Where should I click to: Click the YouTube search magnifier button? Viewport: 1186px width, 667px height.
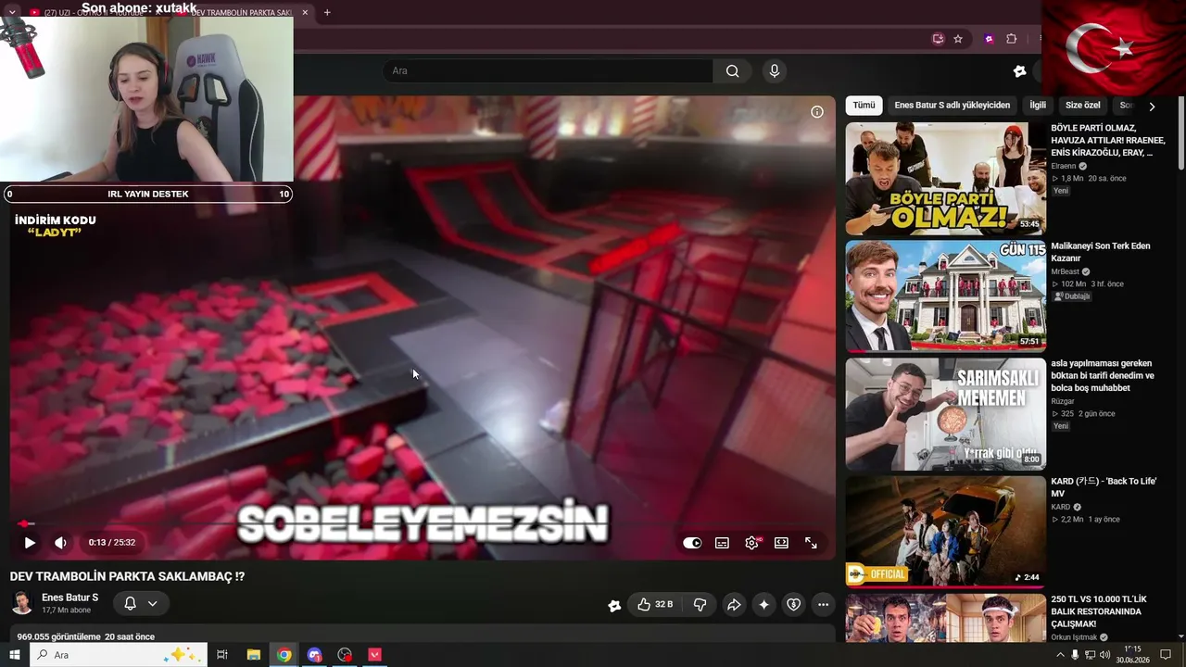(732, 71)
